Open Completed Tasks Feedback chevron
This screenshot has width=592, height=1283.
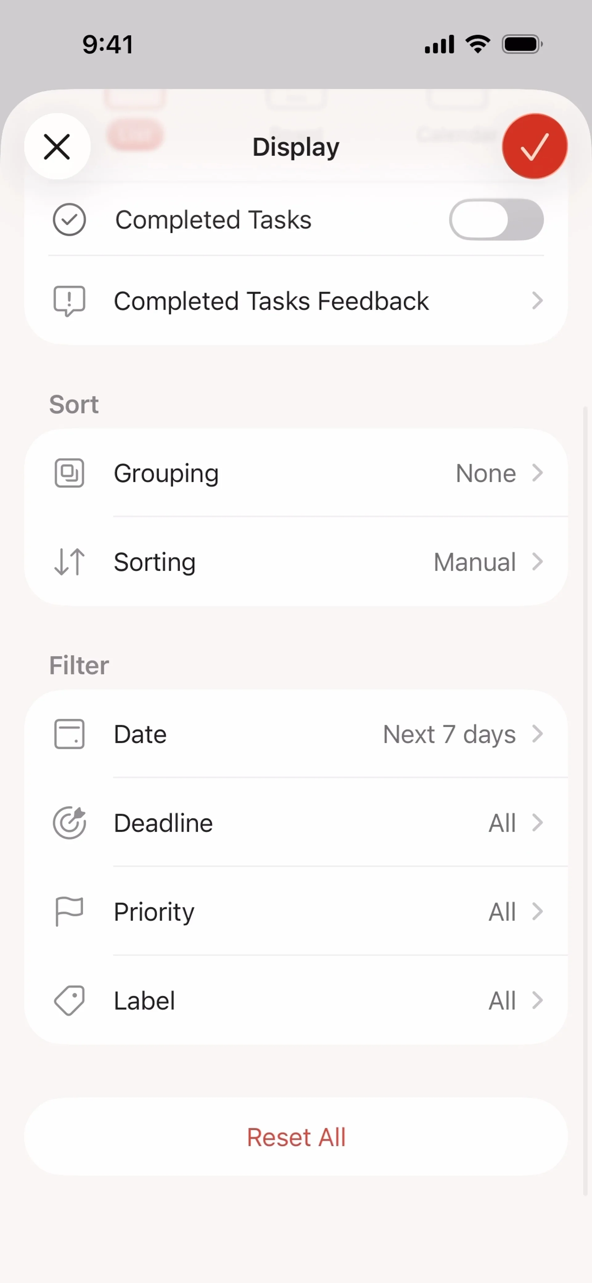pos(537,301)
